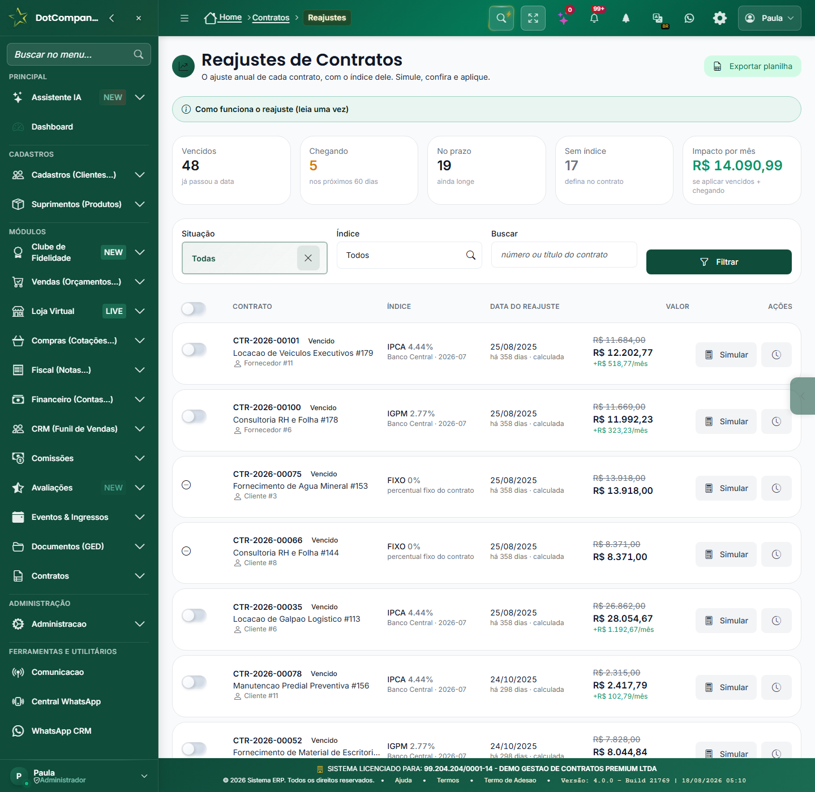Screen dimensions: 815x792
Task: Click the sidebar menu search magnifier
Action: (x=139, y=54)
